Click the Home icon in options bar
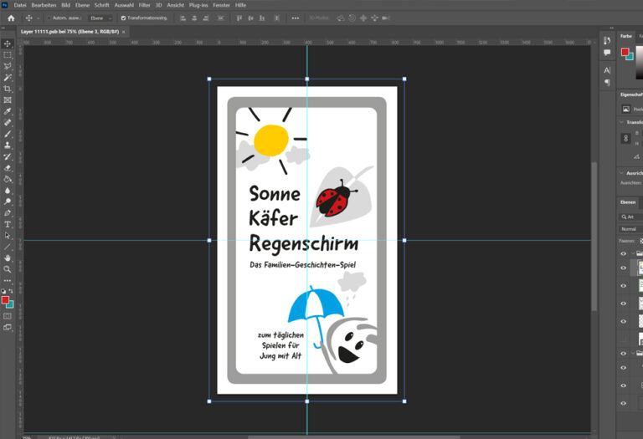The image size is (643, 439). [x=11, y=18]
